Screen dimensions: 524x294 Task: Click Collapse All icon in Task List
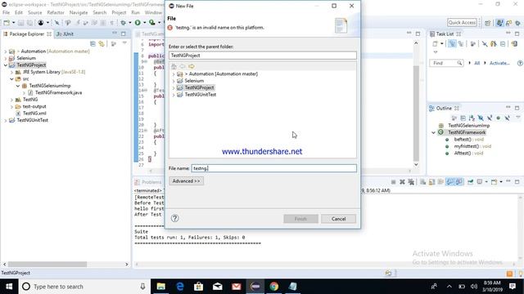click(x=503, y=43)
